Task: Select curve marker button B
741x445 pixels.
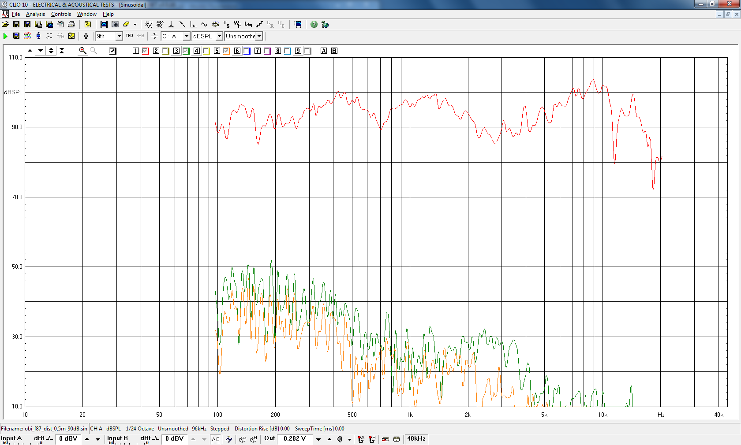Action: point(334,51)
